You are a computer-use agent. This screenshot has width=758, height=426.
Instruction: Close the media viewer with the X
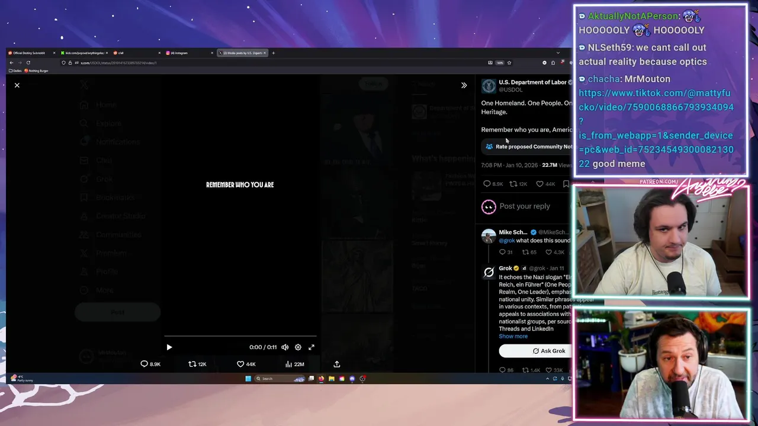(17, 85)
